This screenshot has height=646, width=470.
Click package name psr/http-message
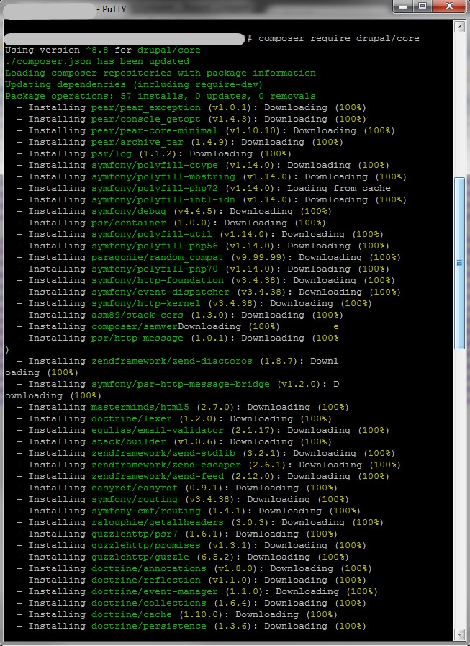point(137,338)
